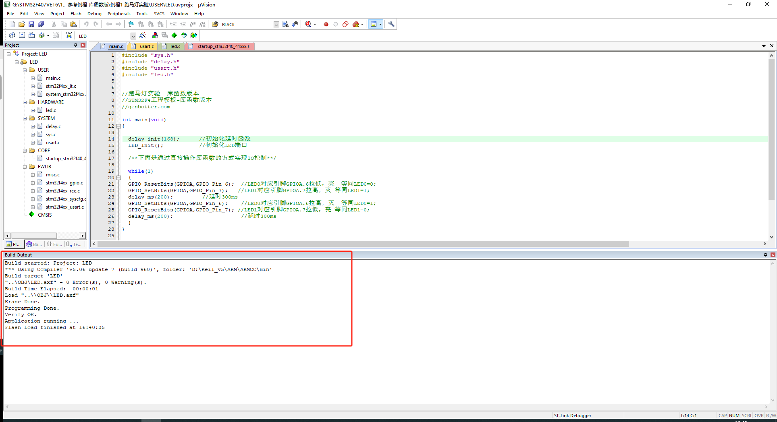Open the Configuration wrench icon

[391, 24]
